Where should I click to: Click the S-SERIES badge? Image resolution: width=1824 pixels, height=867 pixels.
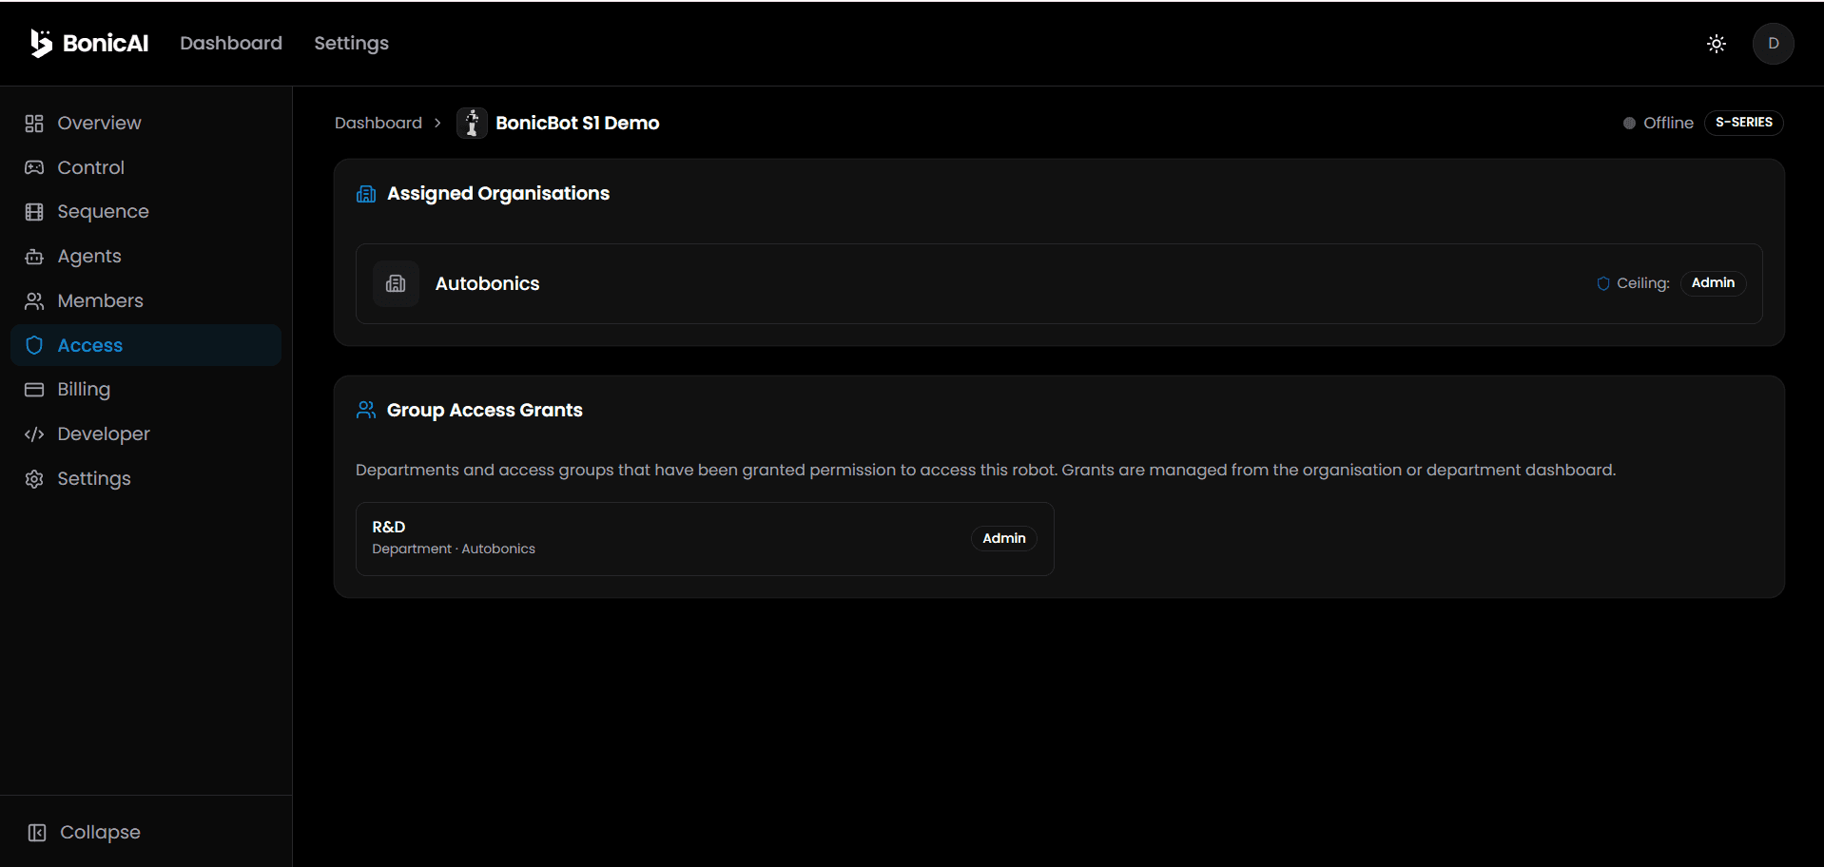click(x=1743, y=123)
